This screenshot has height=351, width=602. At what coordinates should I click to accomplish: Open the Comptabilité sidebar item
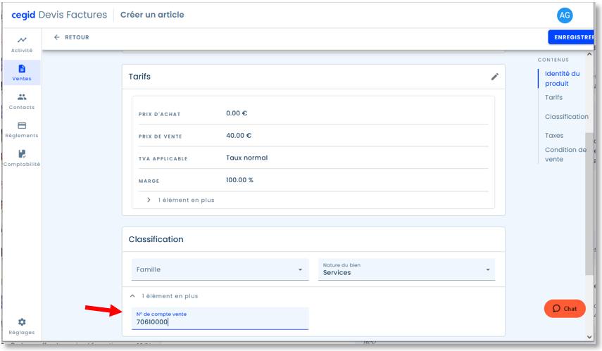pos(22,158)
